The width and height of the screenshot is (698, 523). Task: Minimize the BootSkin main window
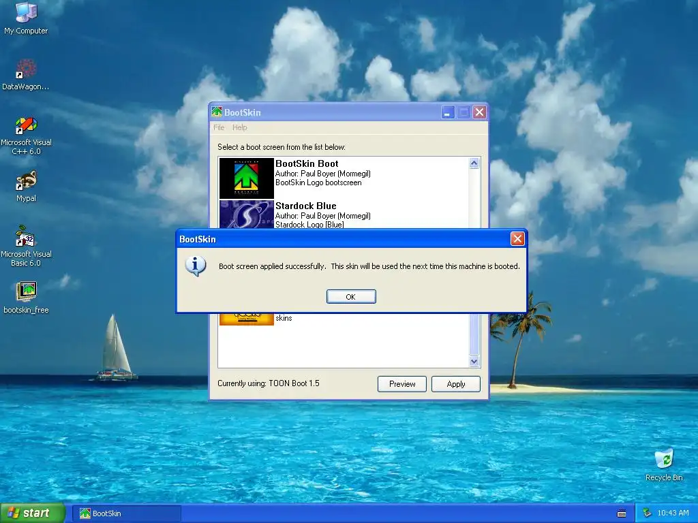pyautogui.click(x=447, y=112)
